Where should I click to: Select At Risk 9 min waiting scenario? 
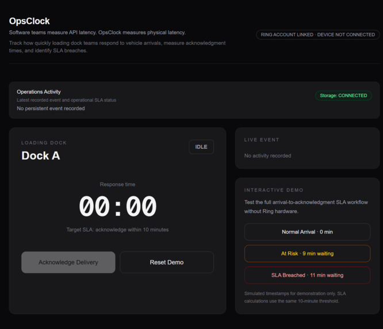(307, 254)
